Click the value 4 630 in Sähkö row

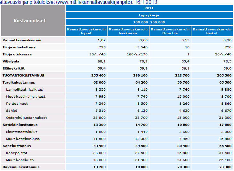184,111
